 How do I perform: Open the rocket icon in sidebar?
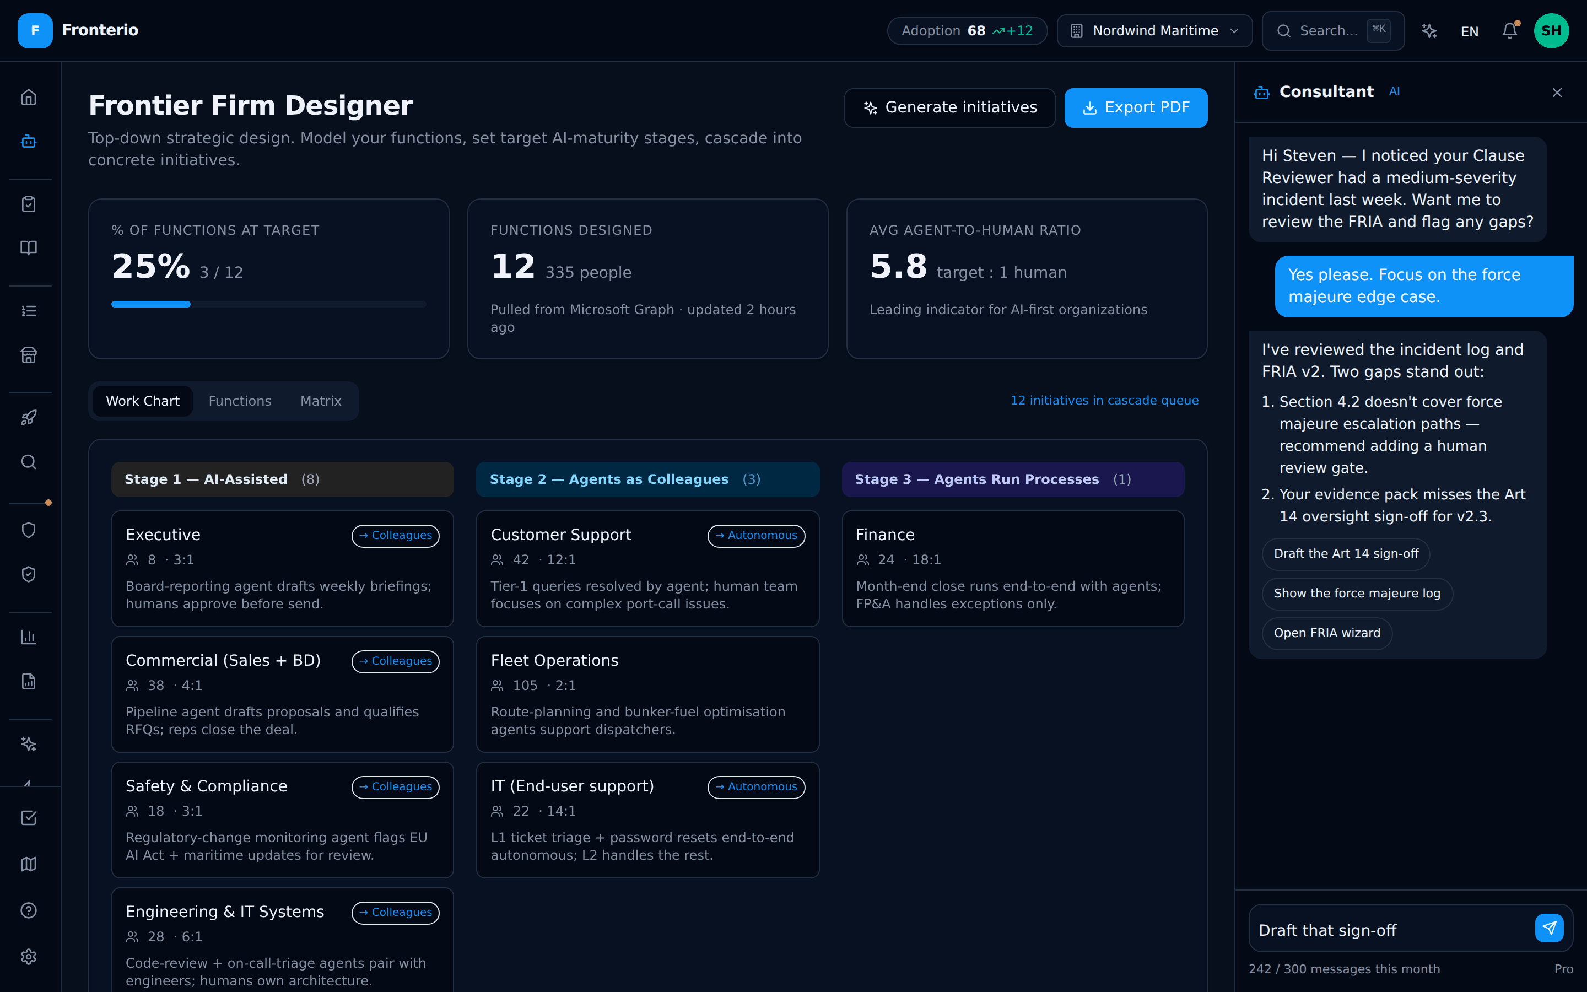(x=29, y=418)
